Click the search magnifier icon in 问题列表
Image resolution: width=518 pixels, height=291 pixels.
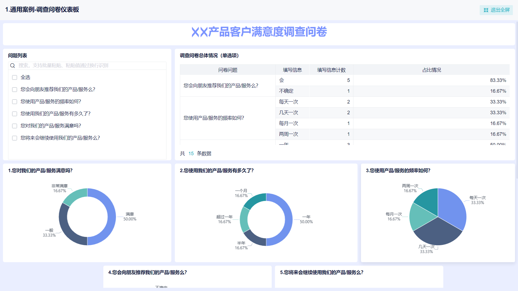[x=12, y=65]
